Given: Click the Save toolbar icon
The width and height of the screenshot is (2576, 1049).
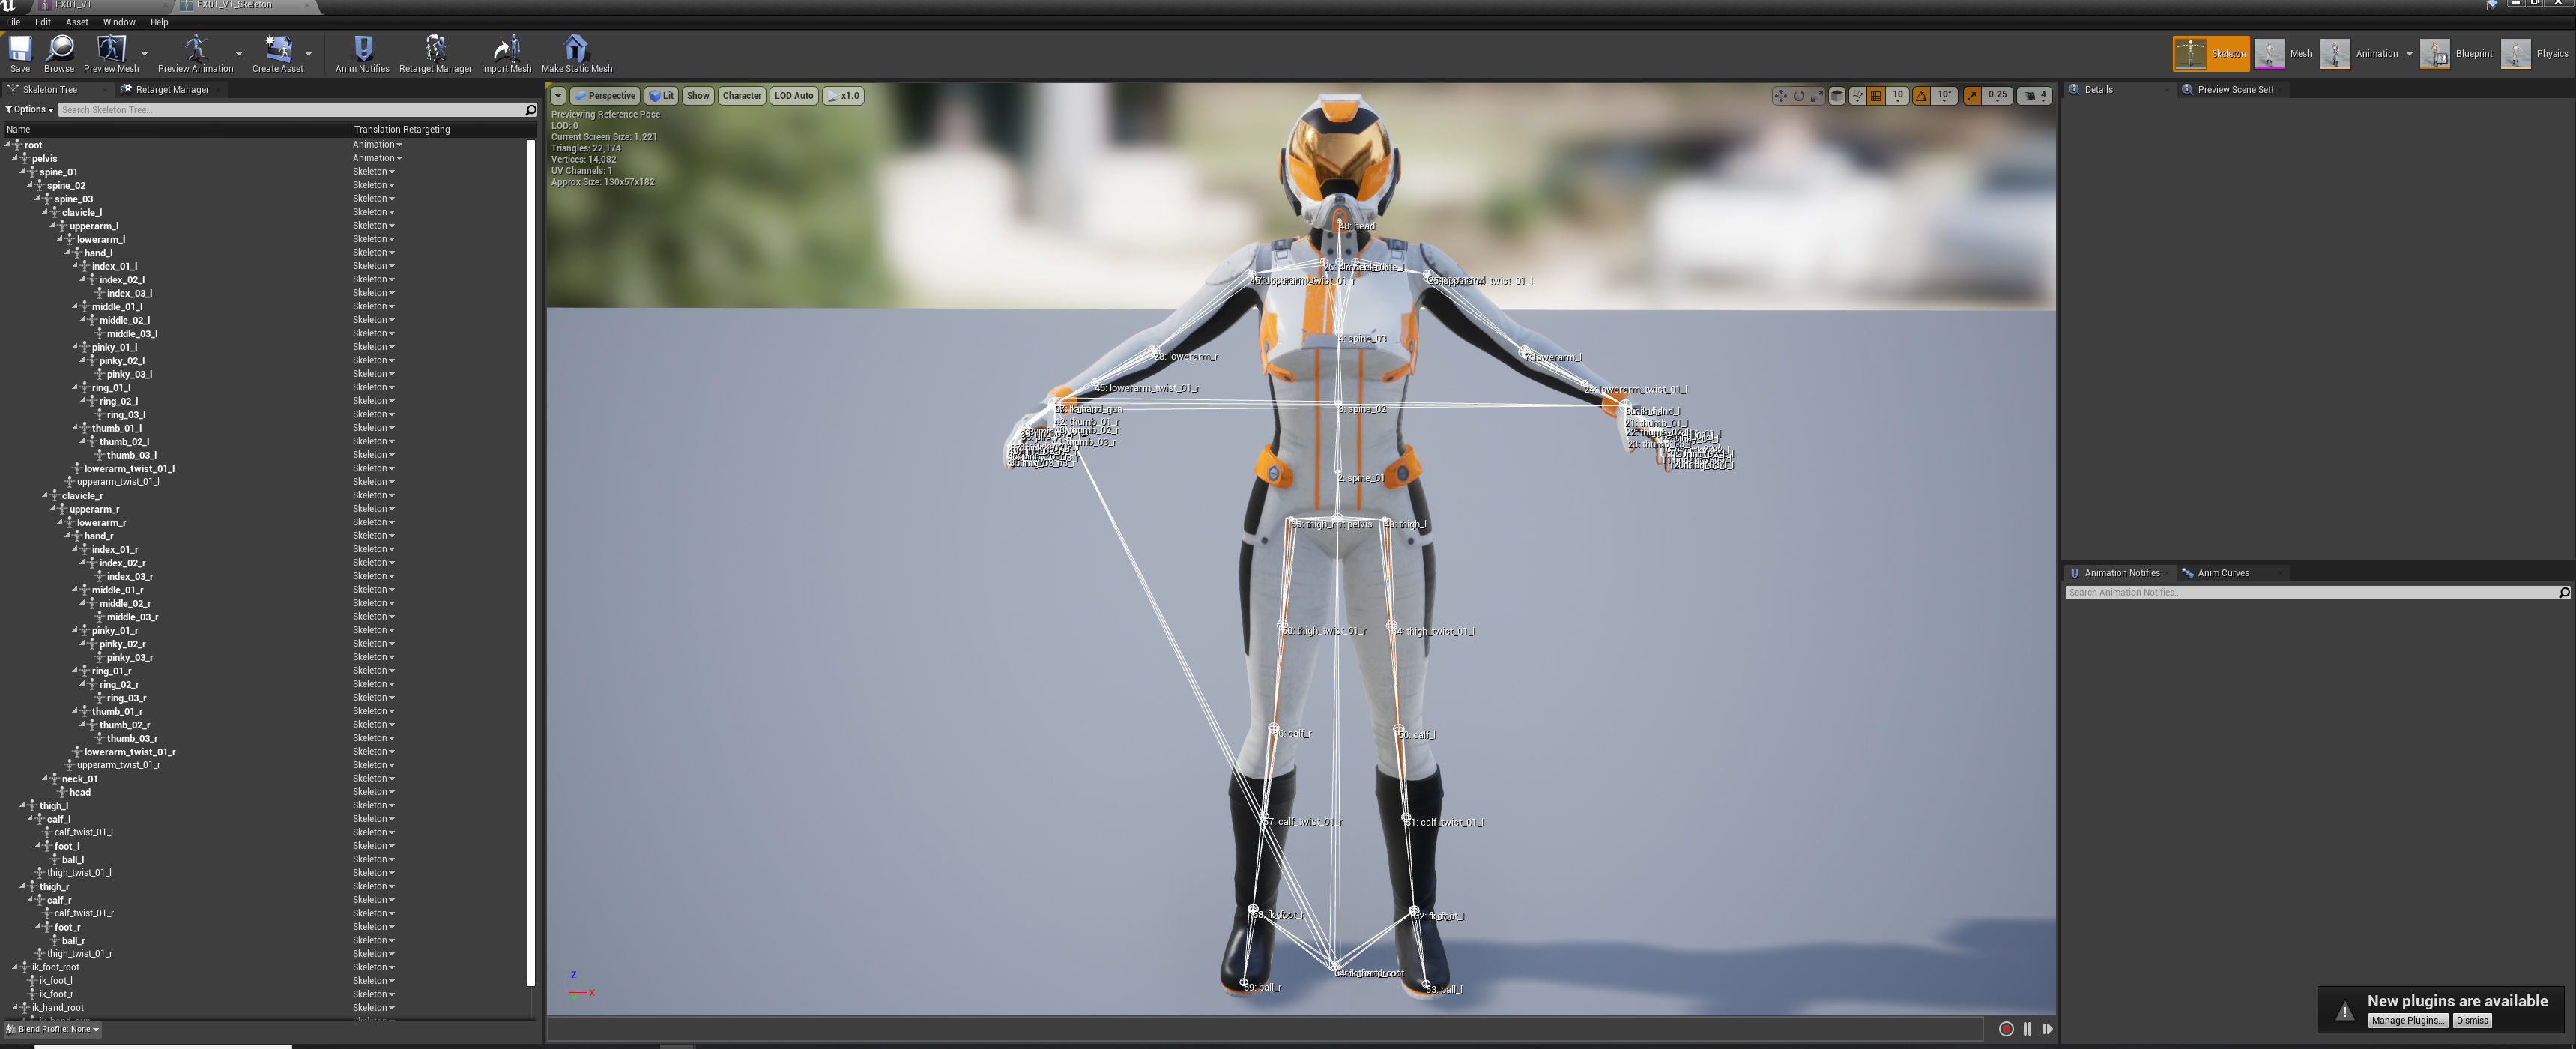Looking at the screenshot, I should coord(19,49).
